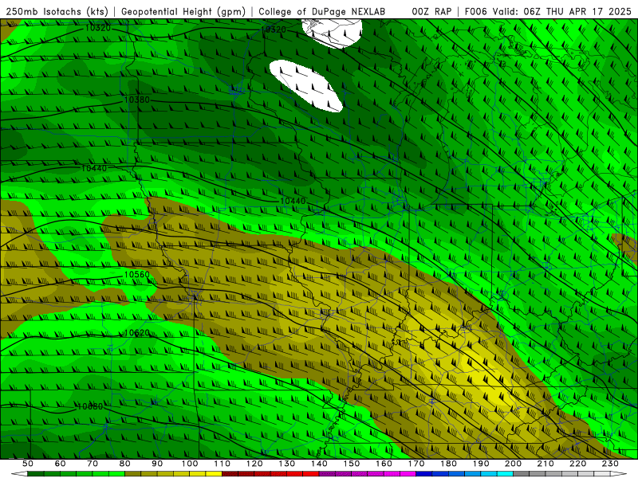This screenshot has width=638, height=478.
Task: Click the 'Geopotential Height (gpm)' title text
Action: [183, 11]
